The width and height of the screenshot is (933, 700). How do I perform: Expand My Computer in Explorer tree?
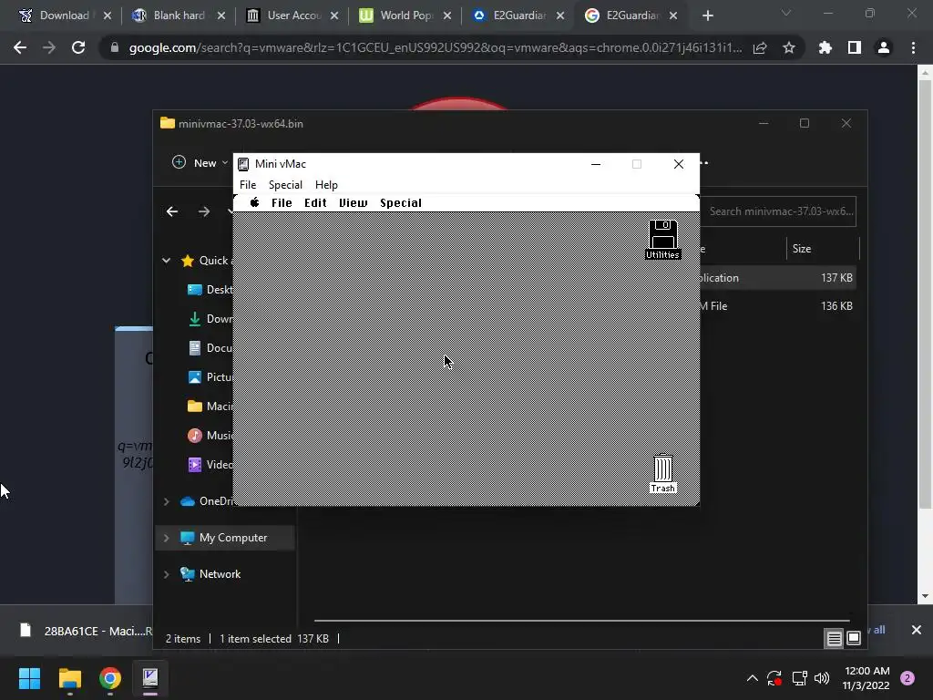point(167,538)
